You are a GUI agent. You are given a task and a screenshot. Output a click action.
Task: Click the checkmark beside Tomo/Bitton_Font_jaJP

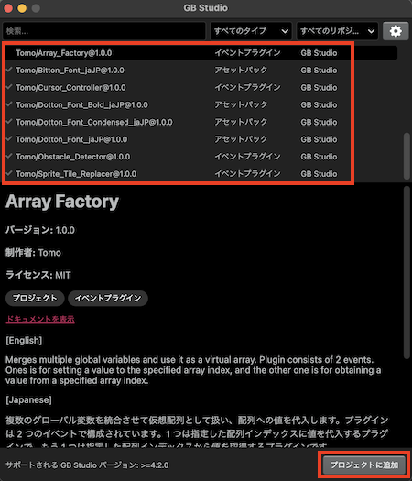[9, 70]
